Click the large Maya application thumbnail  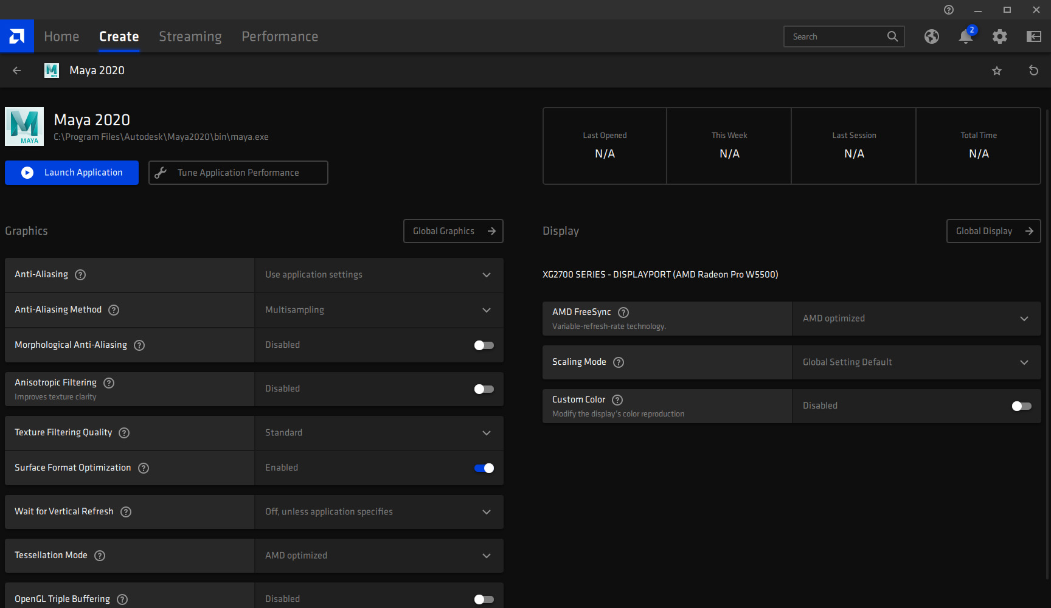click(24, 126)
